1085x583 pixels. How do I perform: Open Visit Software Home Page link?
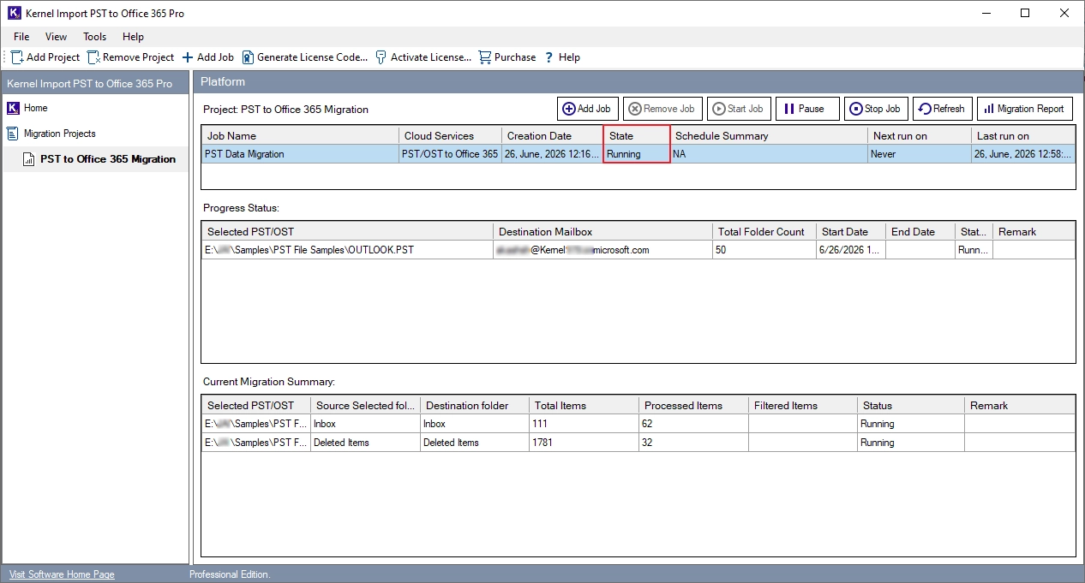pos(62,574)
